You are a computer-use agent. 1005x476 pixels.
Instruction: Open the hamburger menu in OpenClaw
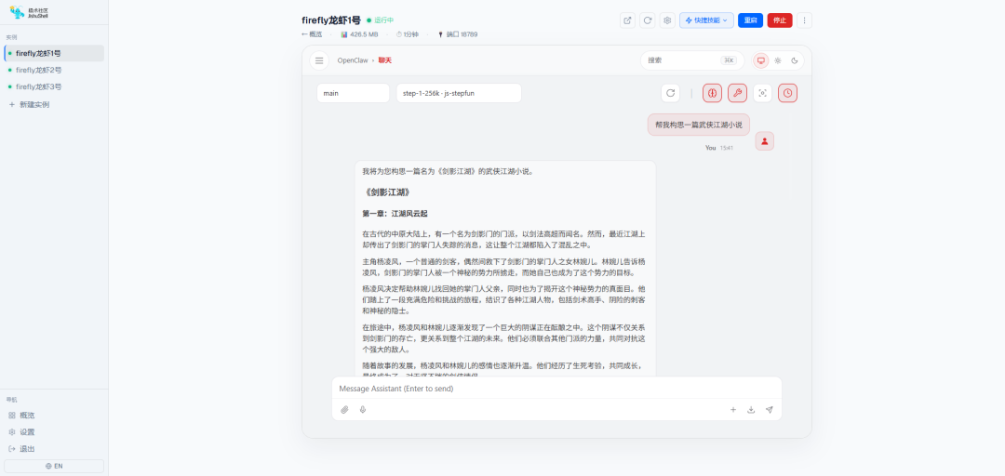click(x=318, y=60)
